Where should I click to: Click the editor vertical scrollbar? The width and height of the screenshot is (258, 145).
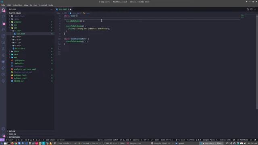coord(257,62)
